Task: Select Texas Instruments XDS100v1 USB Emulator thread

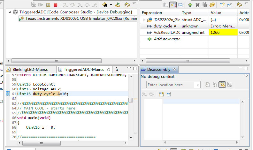Action: click(78, 19)
